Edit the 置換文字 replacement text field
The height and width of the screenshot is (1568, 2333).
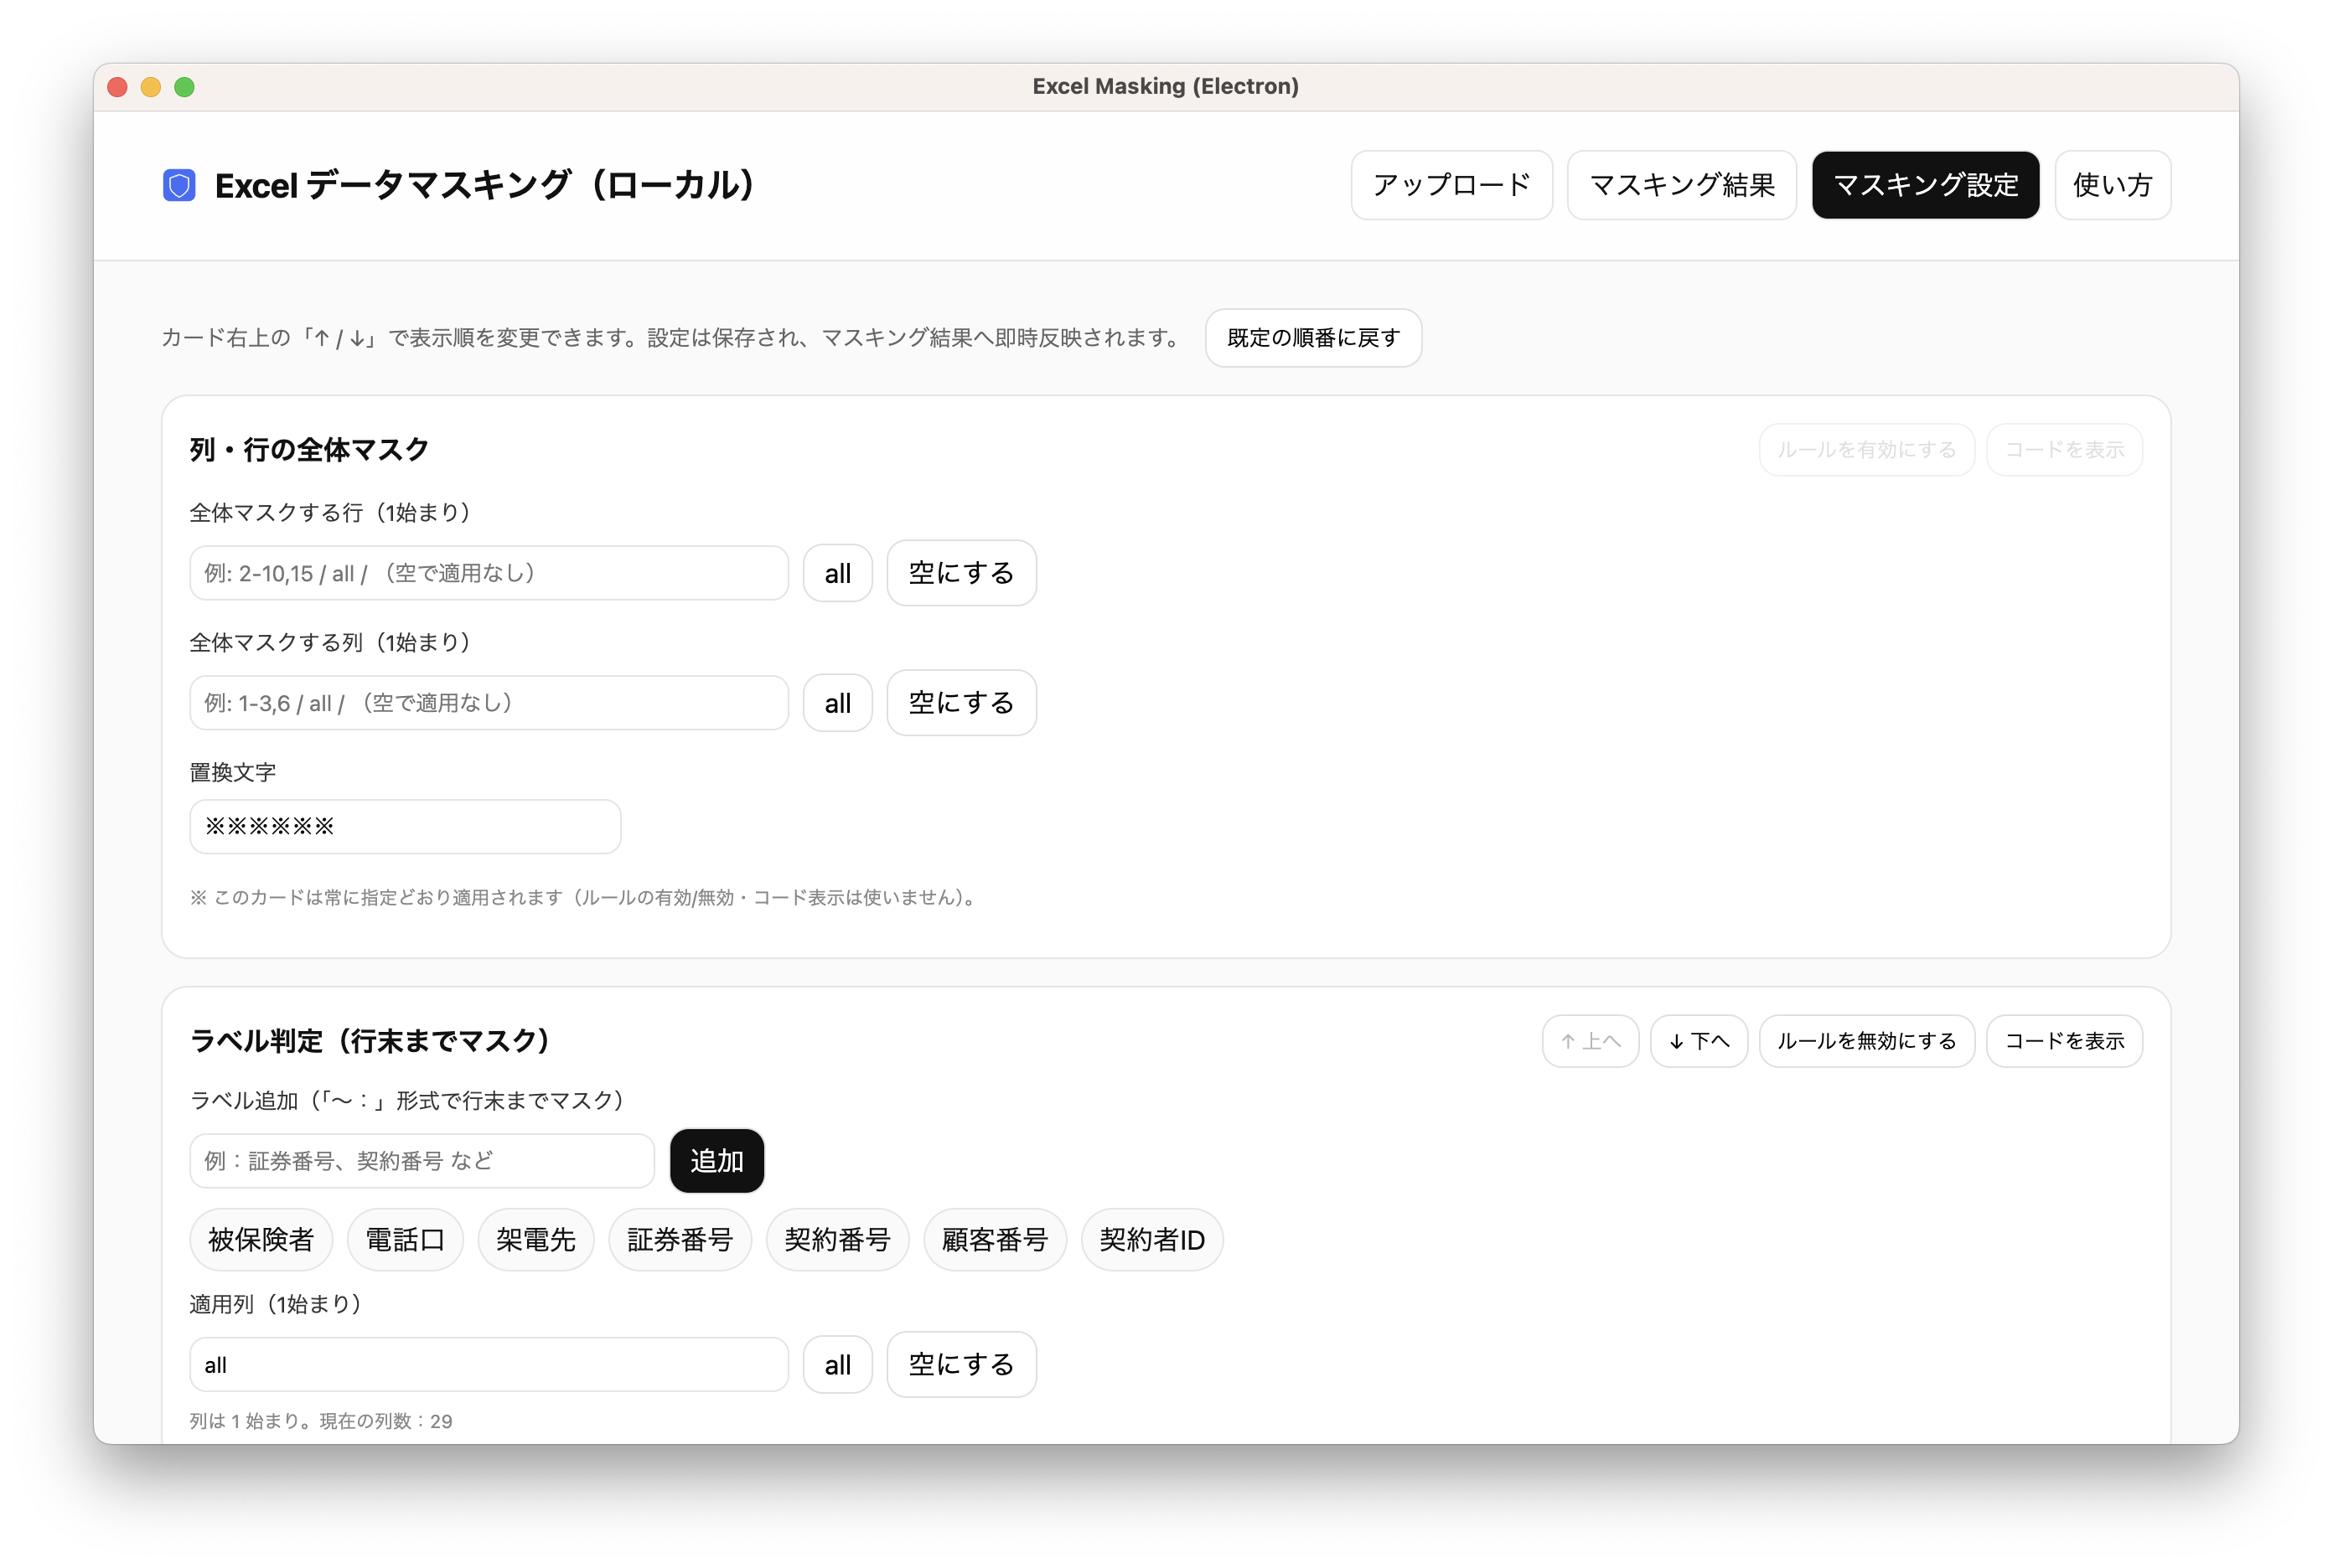tap(404, 826)
